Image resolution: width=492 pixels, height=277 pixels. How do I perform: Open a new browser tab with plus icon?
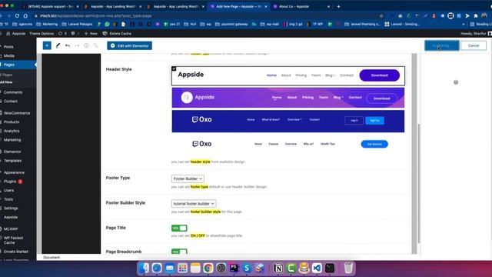pyautogui.click(x=338, y=6)
